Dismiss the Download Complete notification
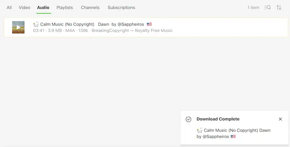290x147 pixels. [x=280, y=119]
